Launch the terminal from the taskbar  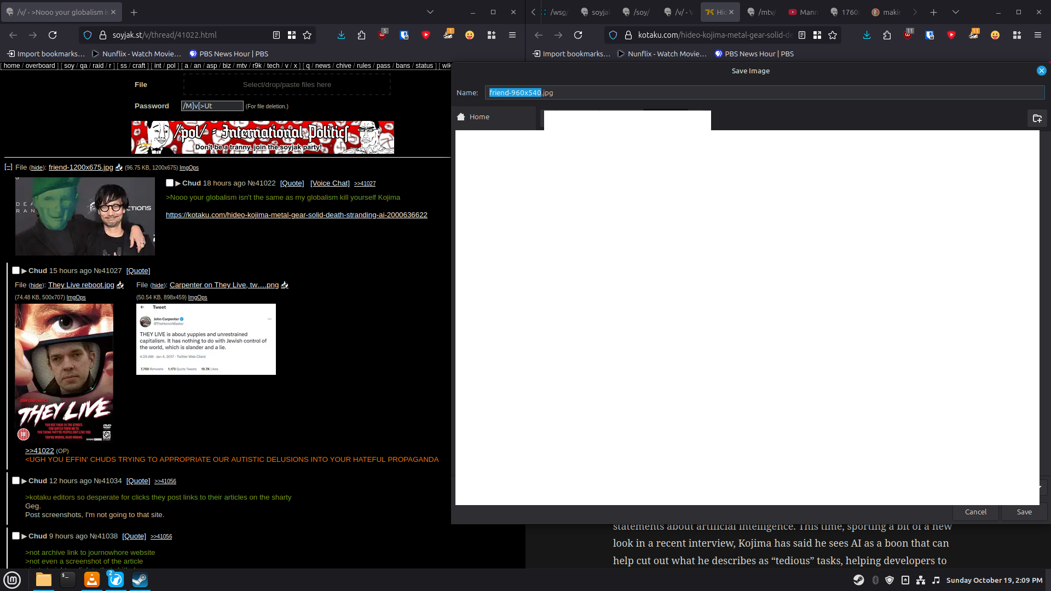(x=68, y=580)
